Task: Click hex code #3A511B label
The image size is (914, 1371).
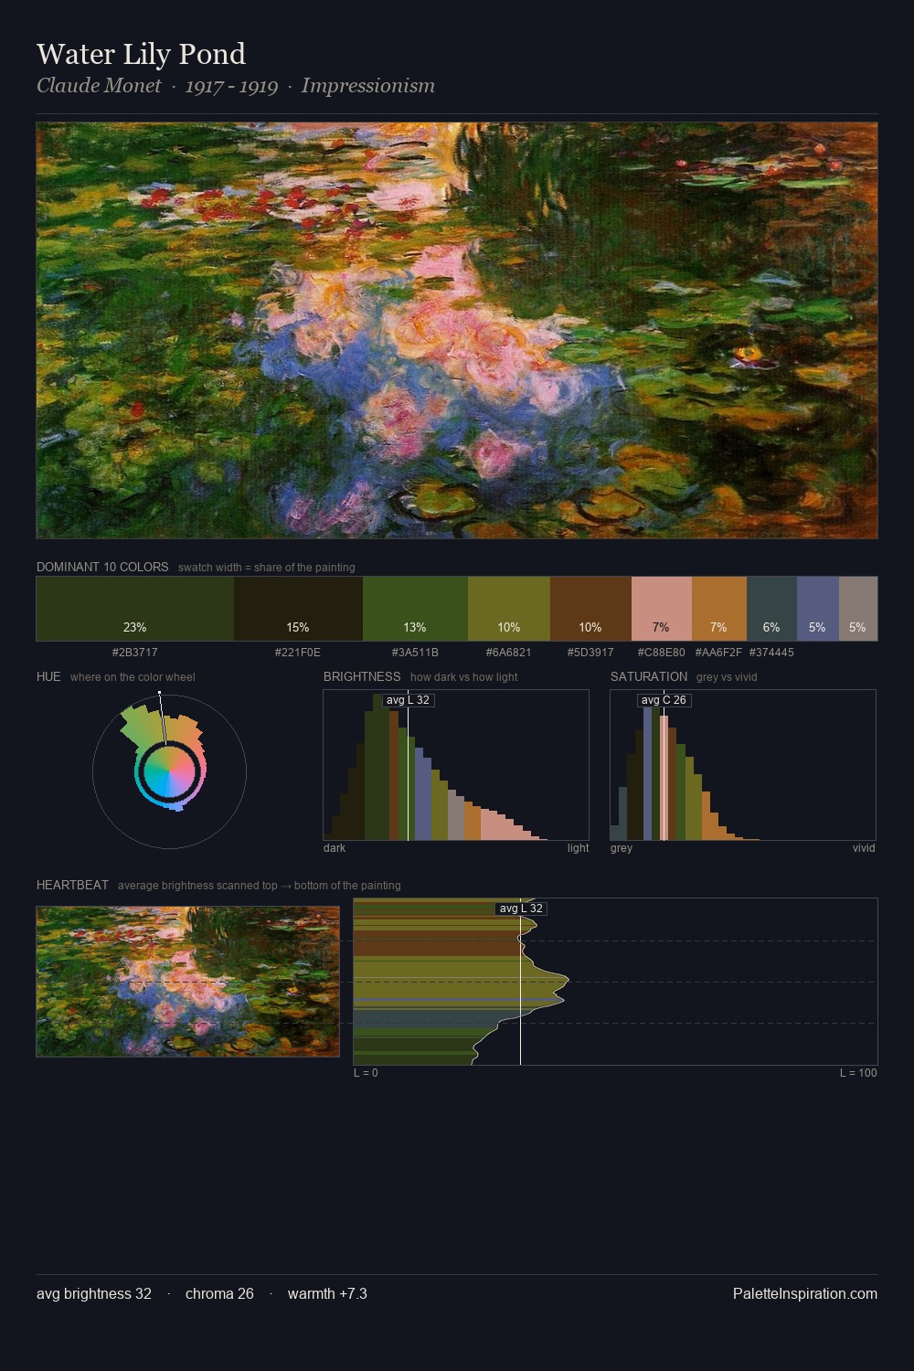Action: 415,653
